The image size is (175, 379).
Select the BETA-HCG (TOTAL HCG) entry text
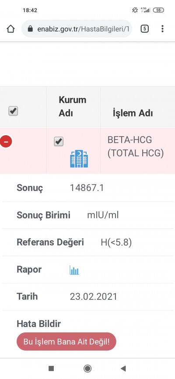pos(136,147)
